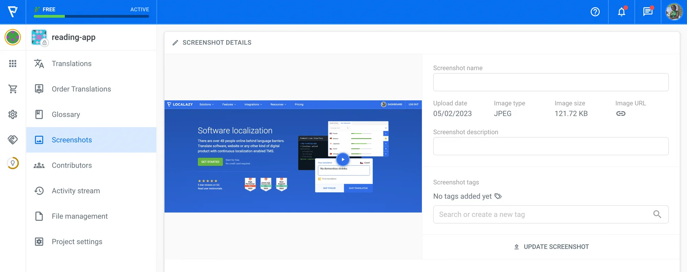
Task: Click the Free plan progress bar
Action: pyautogui.click(x=91, y=16)
